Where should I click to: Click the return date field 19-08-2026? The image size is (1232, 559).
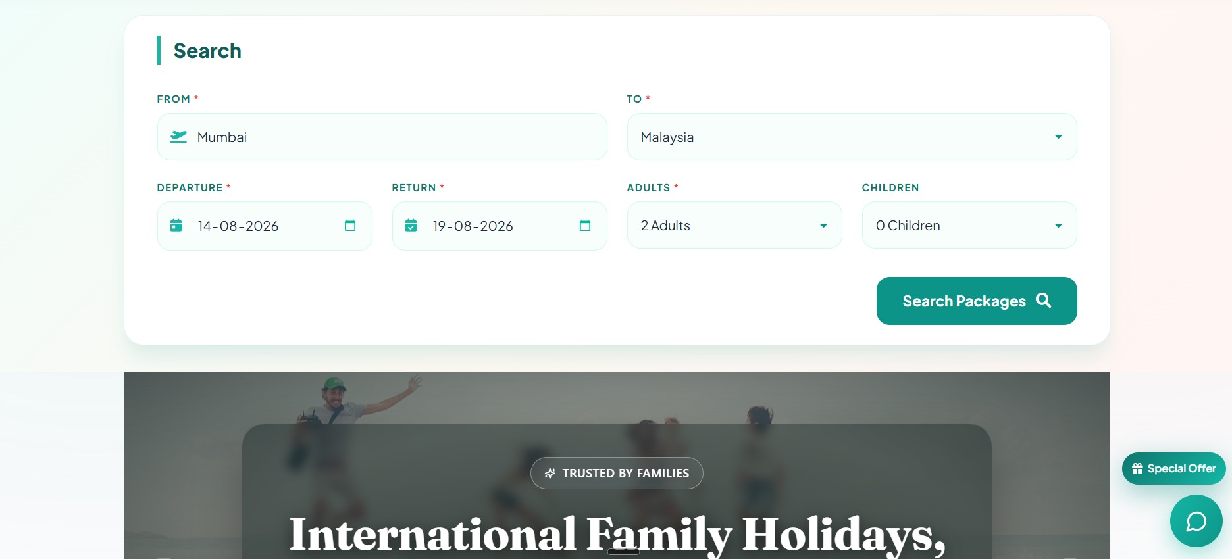pos(500,226)
